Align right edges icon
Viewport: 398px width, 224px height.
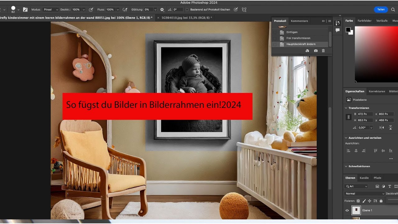(x=363, y=151)
